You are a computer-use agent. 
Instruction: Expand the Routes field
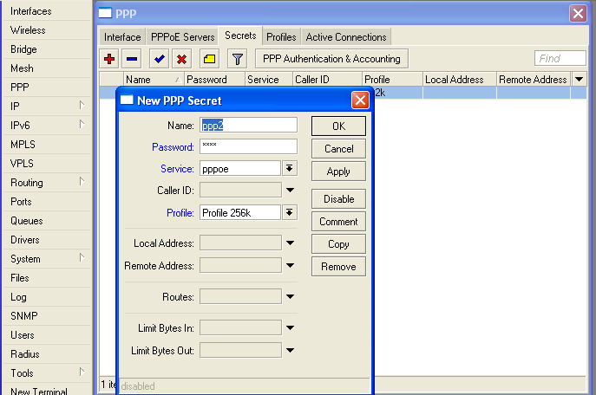tap(290, 297)
